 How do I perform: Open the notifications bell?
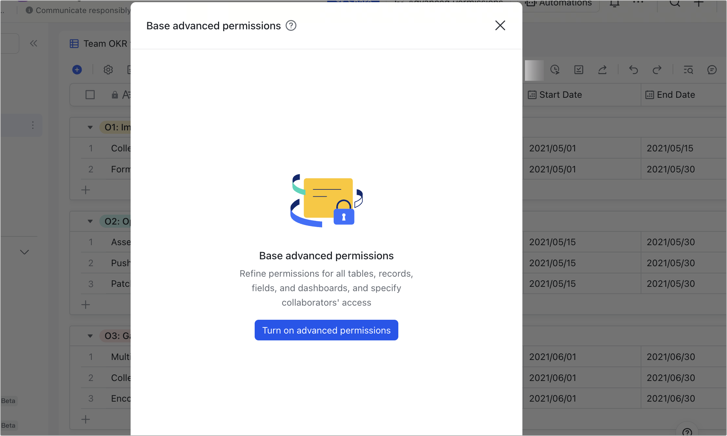pos(615,4)
